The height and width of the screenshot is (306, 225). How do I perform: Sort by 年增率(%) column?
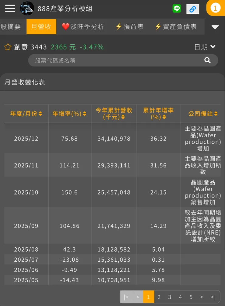coord(69,114)
